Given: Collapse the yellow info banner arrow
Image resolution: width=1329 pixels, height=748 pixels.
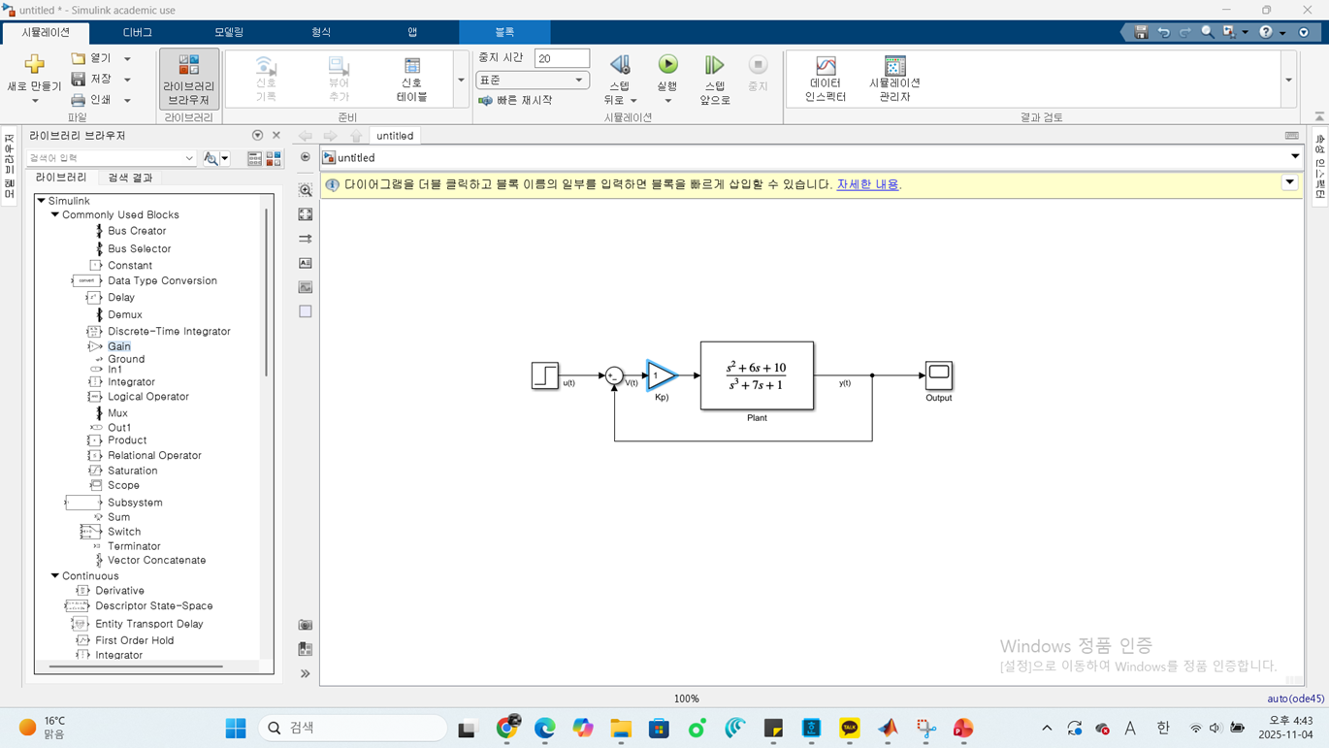Looking at the screenshot, I should tap(1289, 182).
